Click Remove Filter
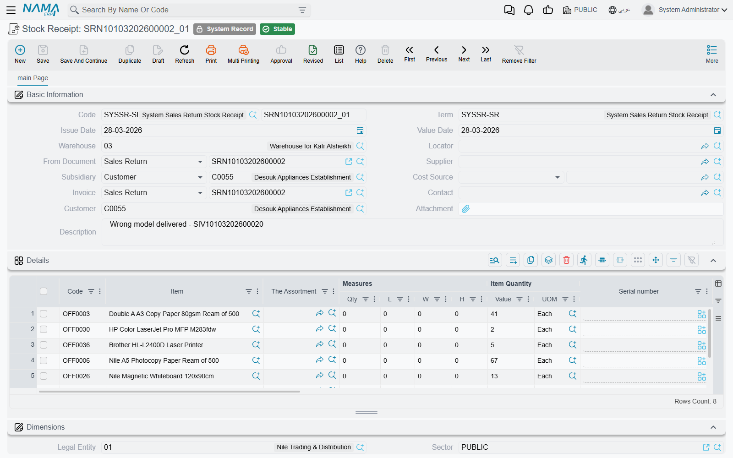 pyautogui.click(x=519, y=54)
